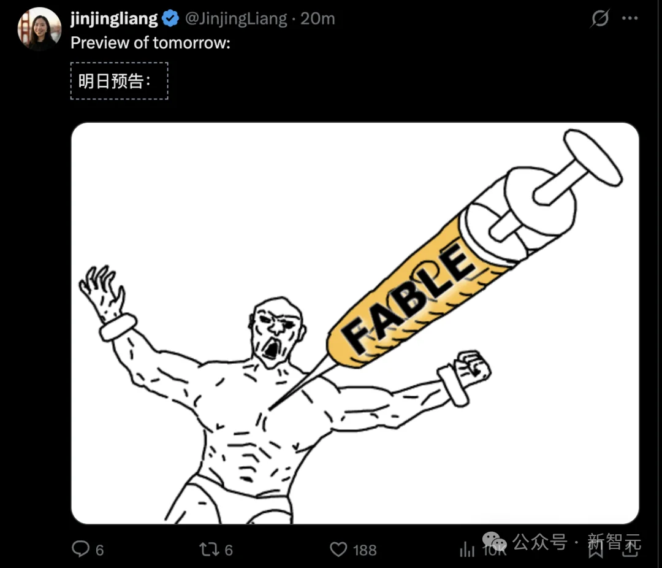Open the @JinjingLiang handle link
The image size is (662, 568).
tap(237, 18)
